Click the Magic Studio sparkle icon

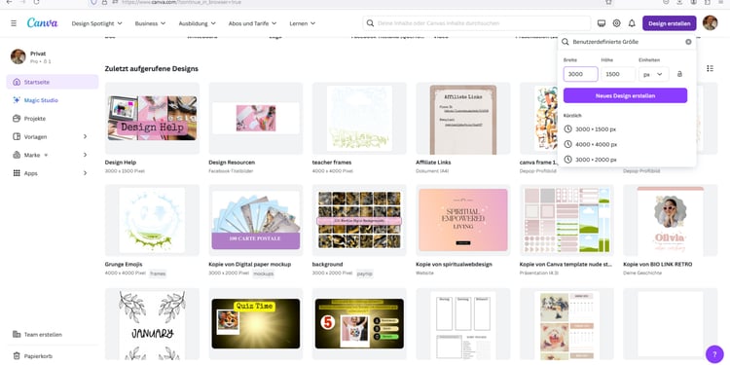17,100
